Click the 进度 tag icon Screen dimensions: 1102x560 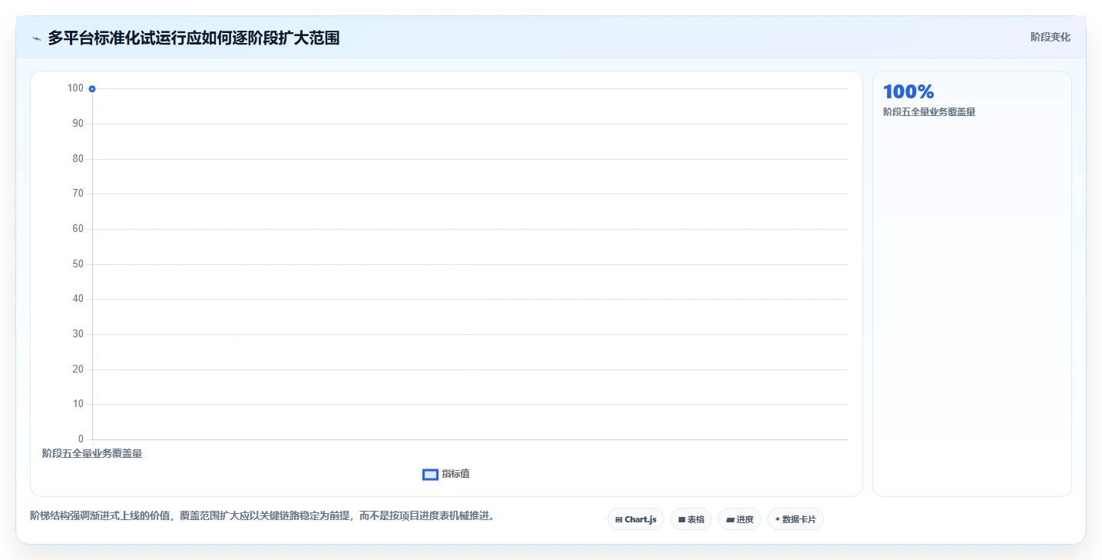(730, 520)
